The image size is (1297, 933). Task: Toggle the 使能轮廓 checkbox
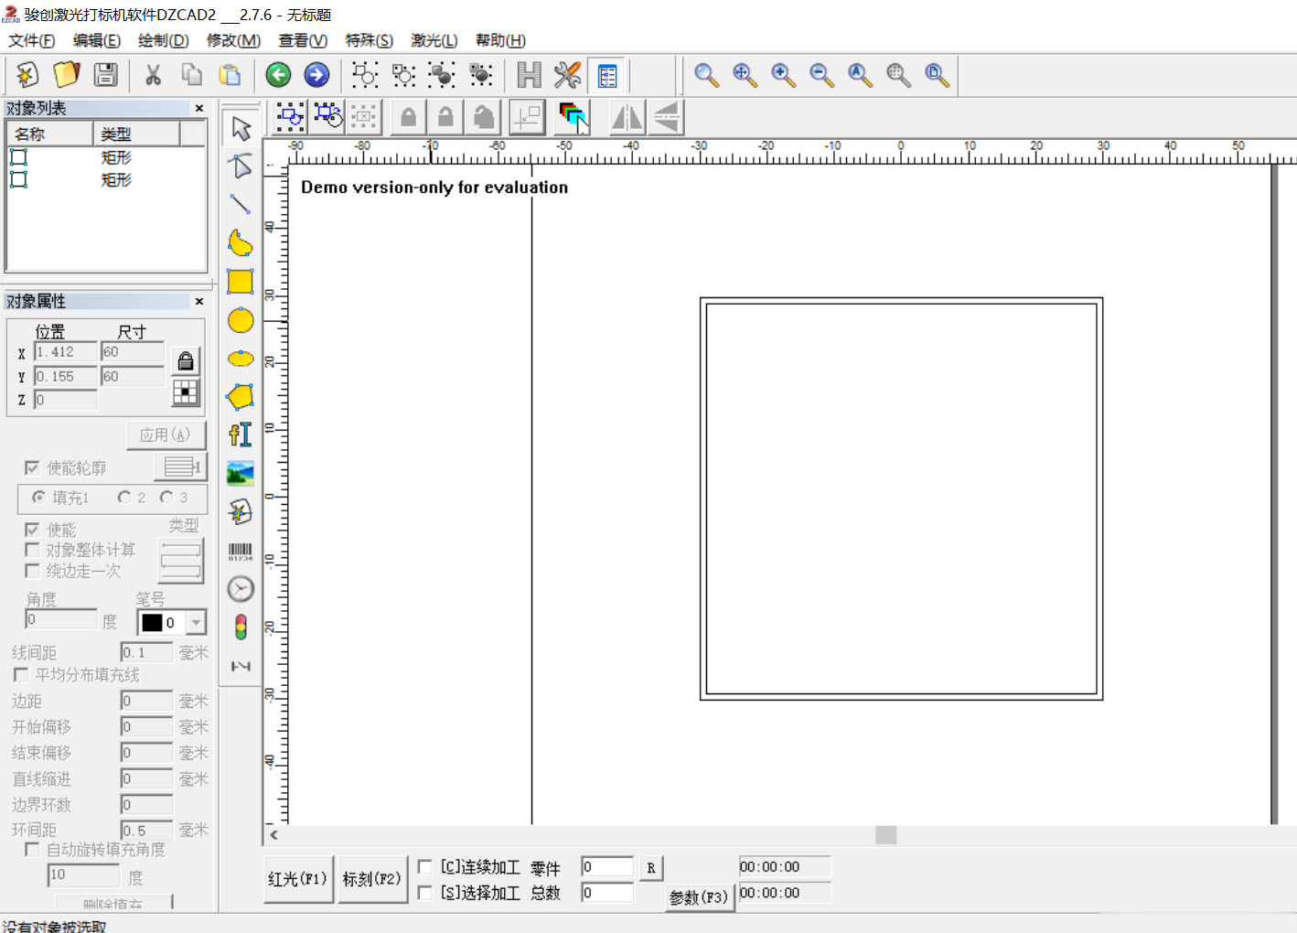tap(32, 467)
